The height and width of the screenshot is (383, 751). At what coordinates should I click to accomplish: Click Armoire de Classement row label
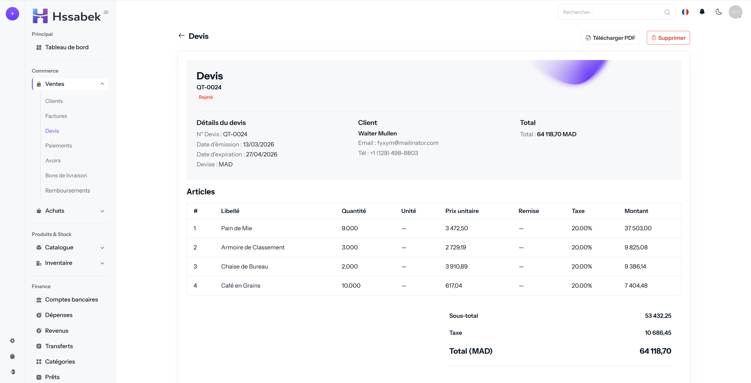point(253,247)
